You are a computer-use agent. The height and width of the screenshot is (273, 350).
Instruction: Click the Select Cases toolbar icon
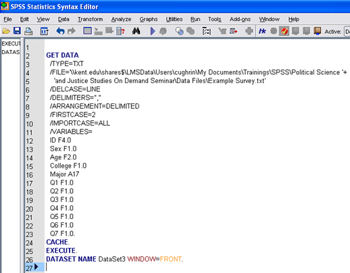(x=207, y=31)
